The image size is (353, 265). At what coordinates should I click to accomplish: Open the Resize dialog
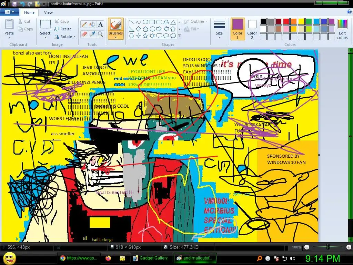point(63,29)
